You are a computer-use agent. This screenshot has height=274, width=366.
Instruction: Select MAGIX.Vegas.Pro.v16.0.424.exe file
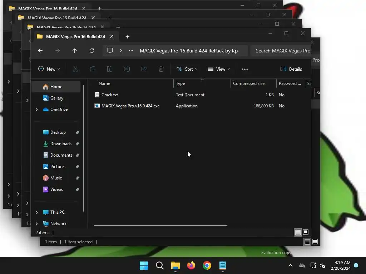click(130, 106)
